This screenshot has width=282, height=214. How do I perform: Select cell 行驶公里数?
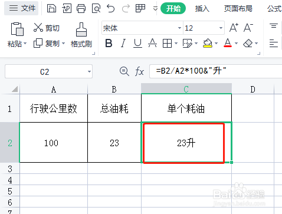(x=54, y=108)
